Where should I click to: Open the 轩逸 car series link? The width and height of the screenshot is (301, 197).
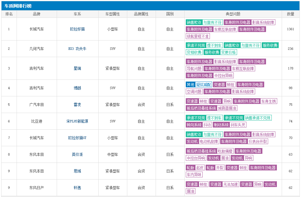pyautogui.click(x=78, y=188)
